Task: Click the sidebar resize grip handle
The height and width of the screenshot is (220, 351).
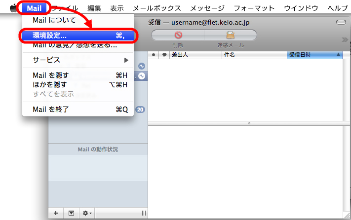Action: (144, 213)
